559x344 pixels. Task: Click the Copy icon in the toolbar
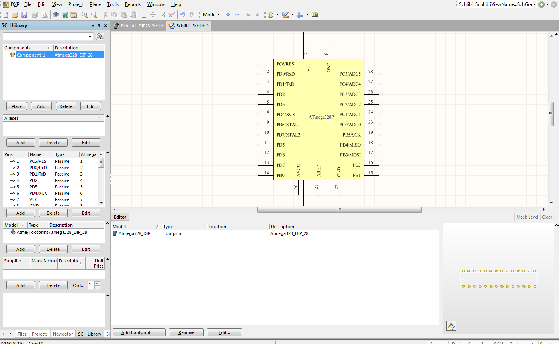point(115,15)
